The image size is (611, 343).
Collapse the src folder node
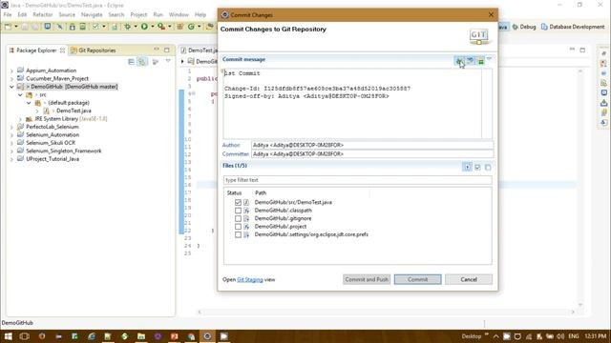[20, 95]
